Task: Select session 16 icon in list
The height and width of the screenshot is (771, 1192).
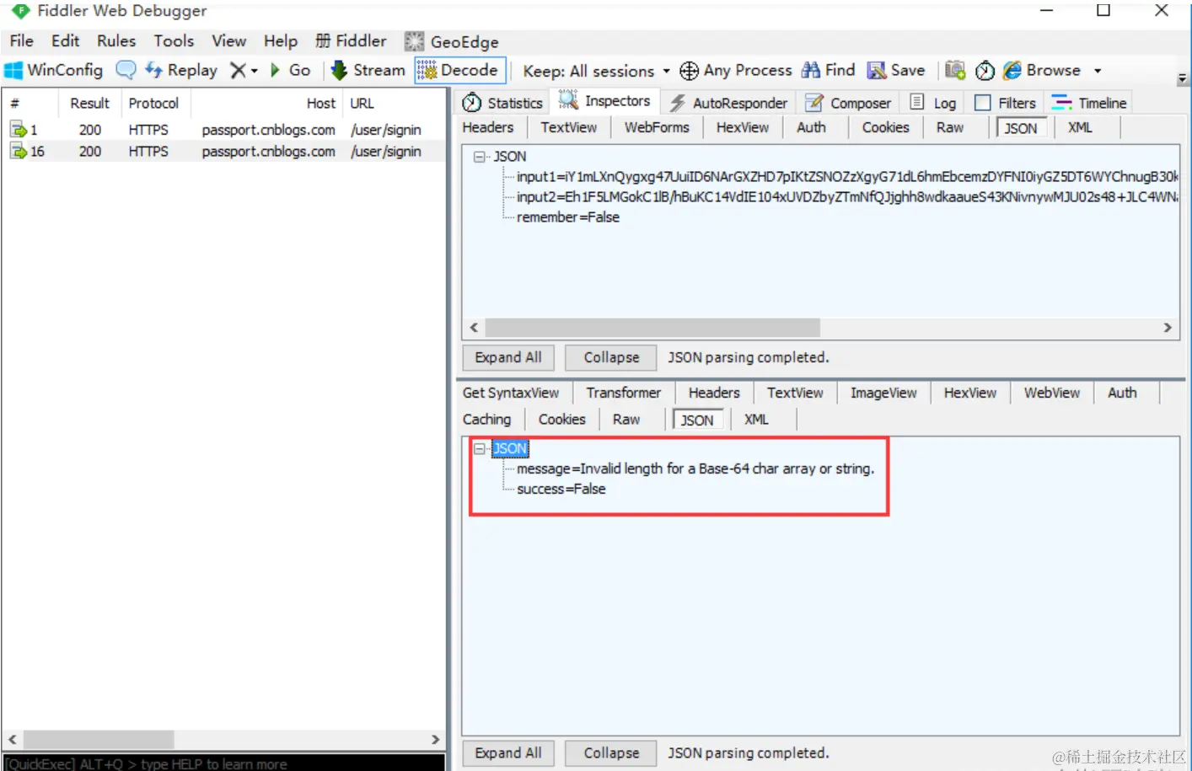Action: click(x=19, y=152)
